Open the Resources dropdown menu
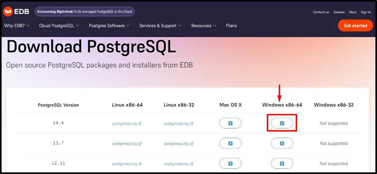The height and width of the screenshot is (174, 377). (204, 26)
